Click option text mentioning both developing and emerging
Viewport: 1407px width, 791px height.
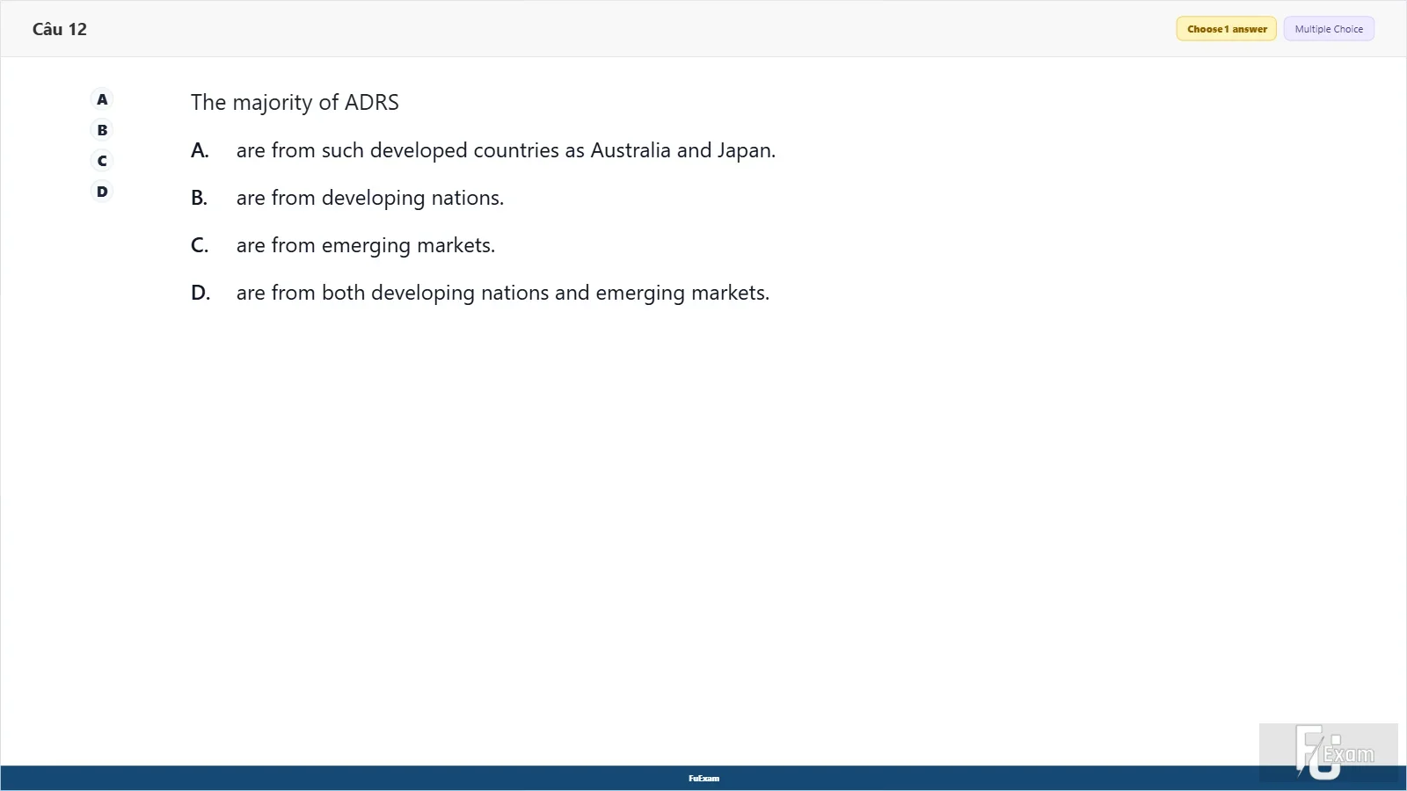coord(503,294)
